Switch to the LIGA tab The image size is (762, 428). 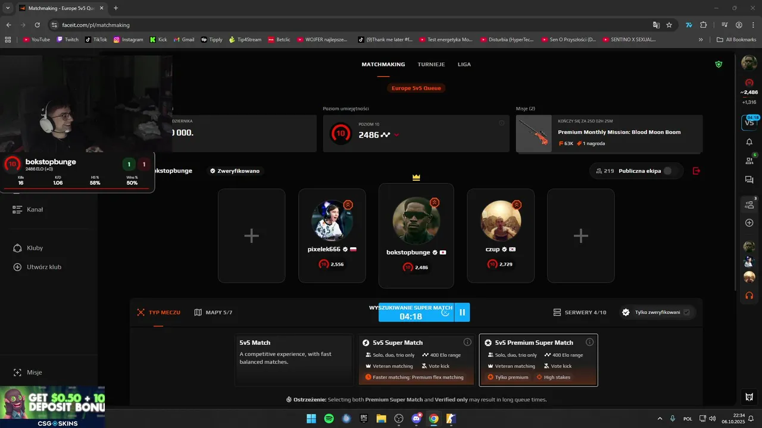pyautogui.click(x=464, y=64)
